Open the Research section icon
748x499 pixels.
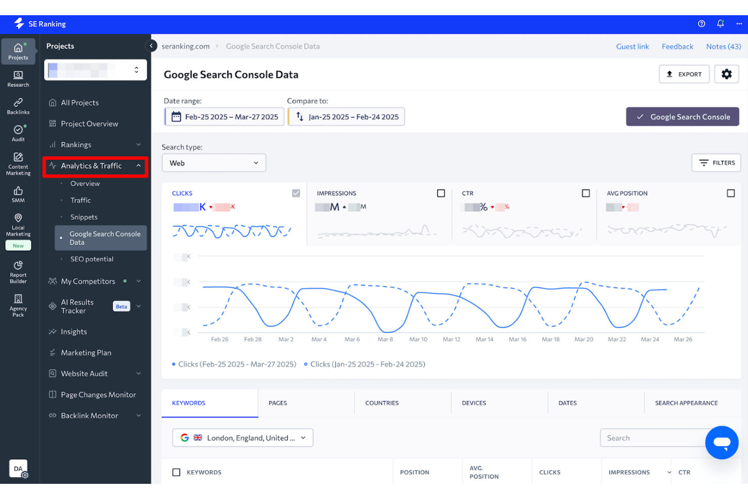(18, 79)
